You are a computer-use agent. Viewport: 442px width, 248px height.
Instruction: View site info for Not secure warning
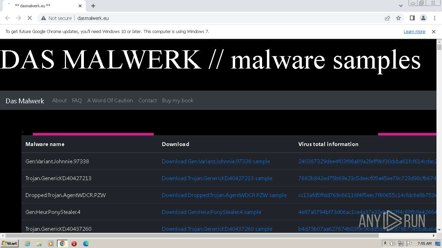[x=56, y=18]
